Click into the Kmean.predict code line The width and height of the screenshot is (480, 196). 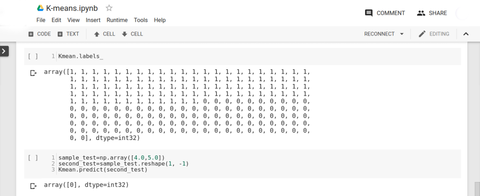point(103,170)
